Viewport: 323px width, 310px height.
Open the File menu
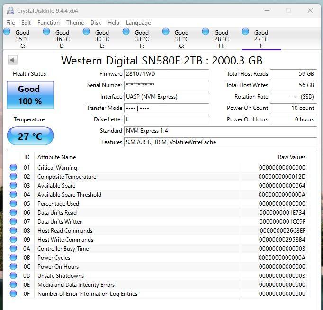[10, 23]
